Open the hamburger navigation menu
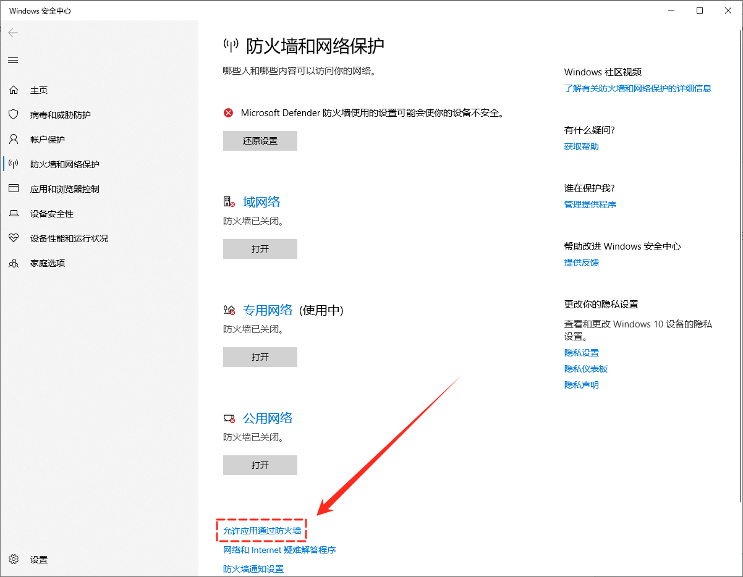 [13, 61]
